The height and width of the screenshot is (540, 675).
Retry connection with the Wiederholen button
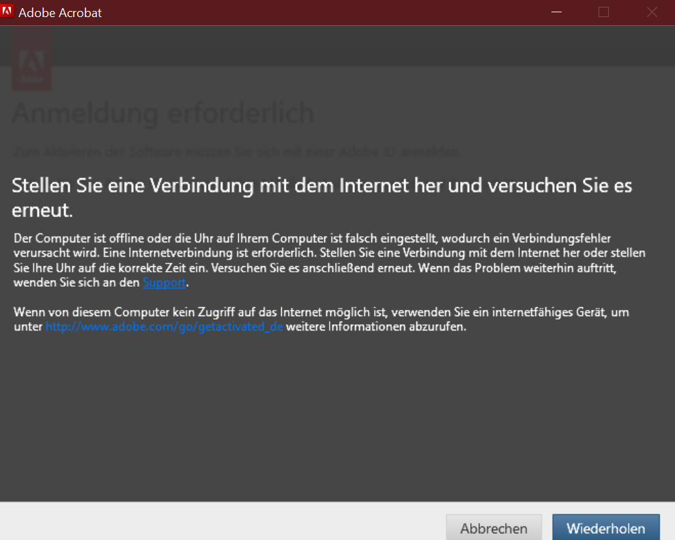click(x=605, y=527)
